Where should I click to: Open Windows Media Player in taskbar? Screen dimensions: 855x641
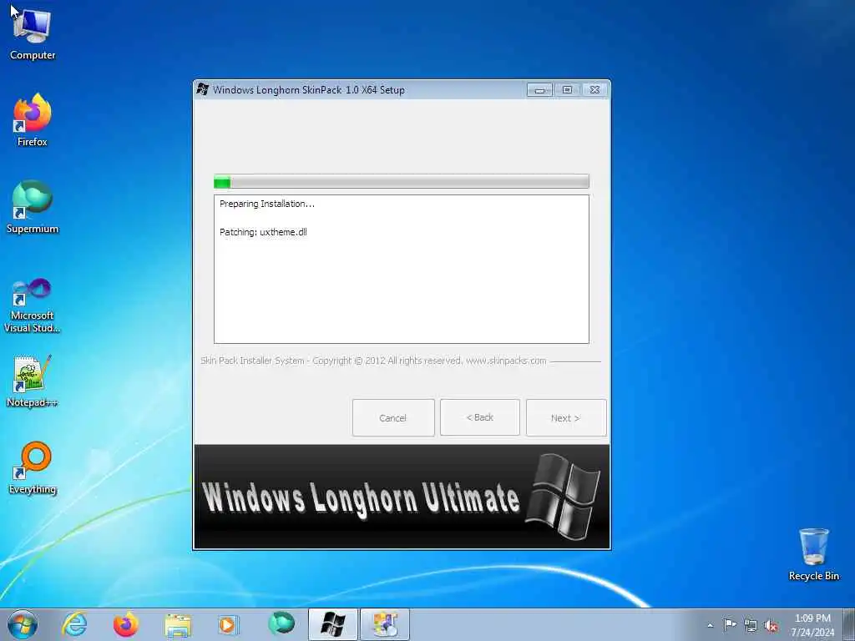pyautogui.click(x=228, y=624)
